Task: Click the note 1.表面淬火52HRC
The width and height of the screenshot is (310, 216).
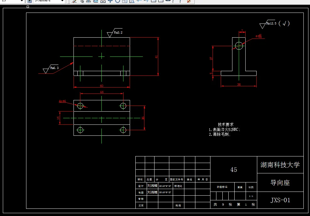Action: coord(224,129)
